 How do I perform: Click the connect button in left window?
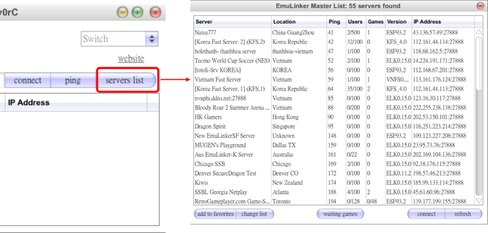tap(27, 81)
